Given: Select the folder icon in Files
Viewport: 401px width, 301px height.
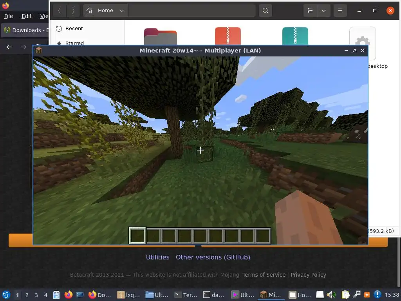Looking at the screenshot, I should click(x=160, y=36).
